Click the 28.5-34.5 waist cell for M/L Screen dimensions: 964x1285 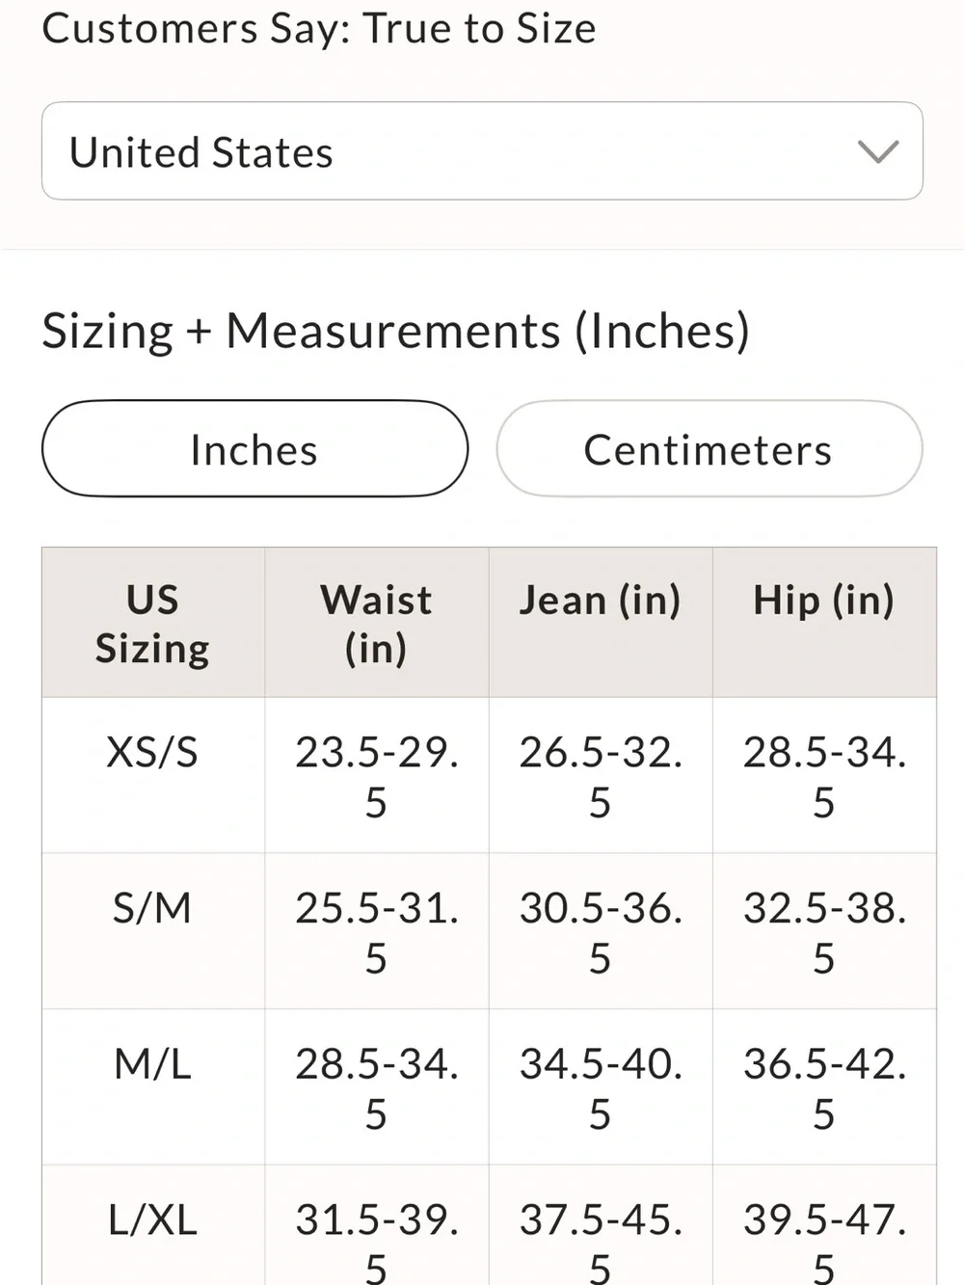377,1087
